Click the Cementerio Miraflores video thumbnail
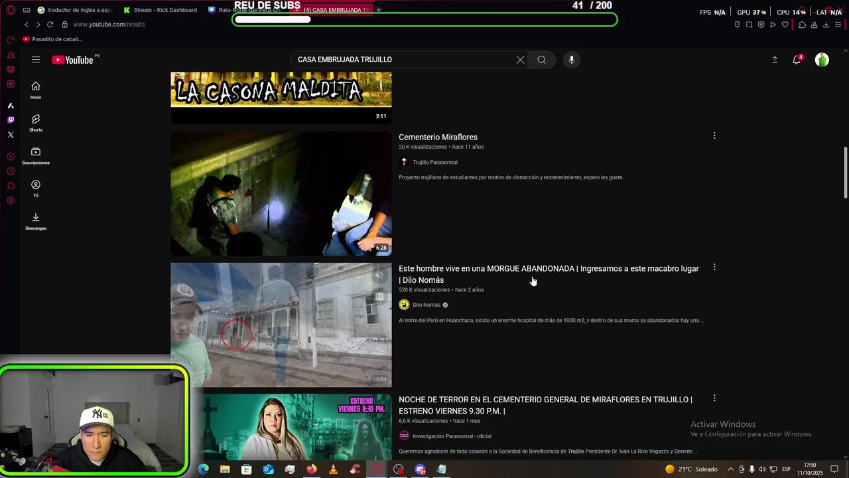The height and width of the screenshot is (478, 849). pos(281,193)
